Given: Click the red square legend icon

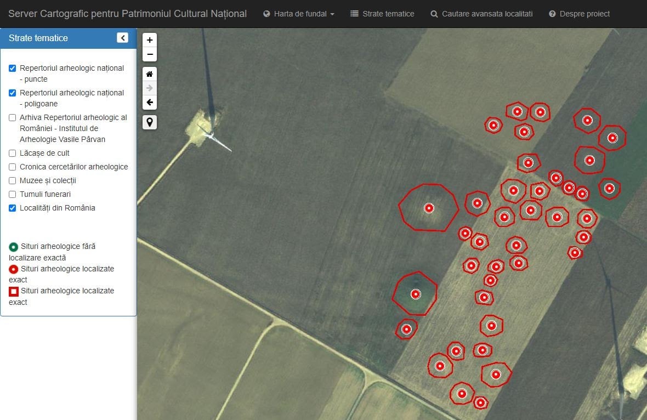Looking at the screenshot, I should (x=14, y=291).
